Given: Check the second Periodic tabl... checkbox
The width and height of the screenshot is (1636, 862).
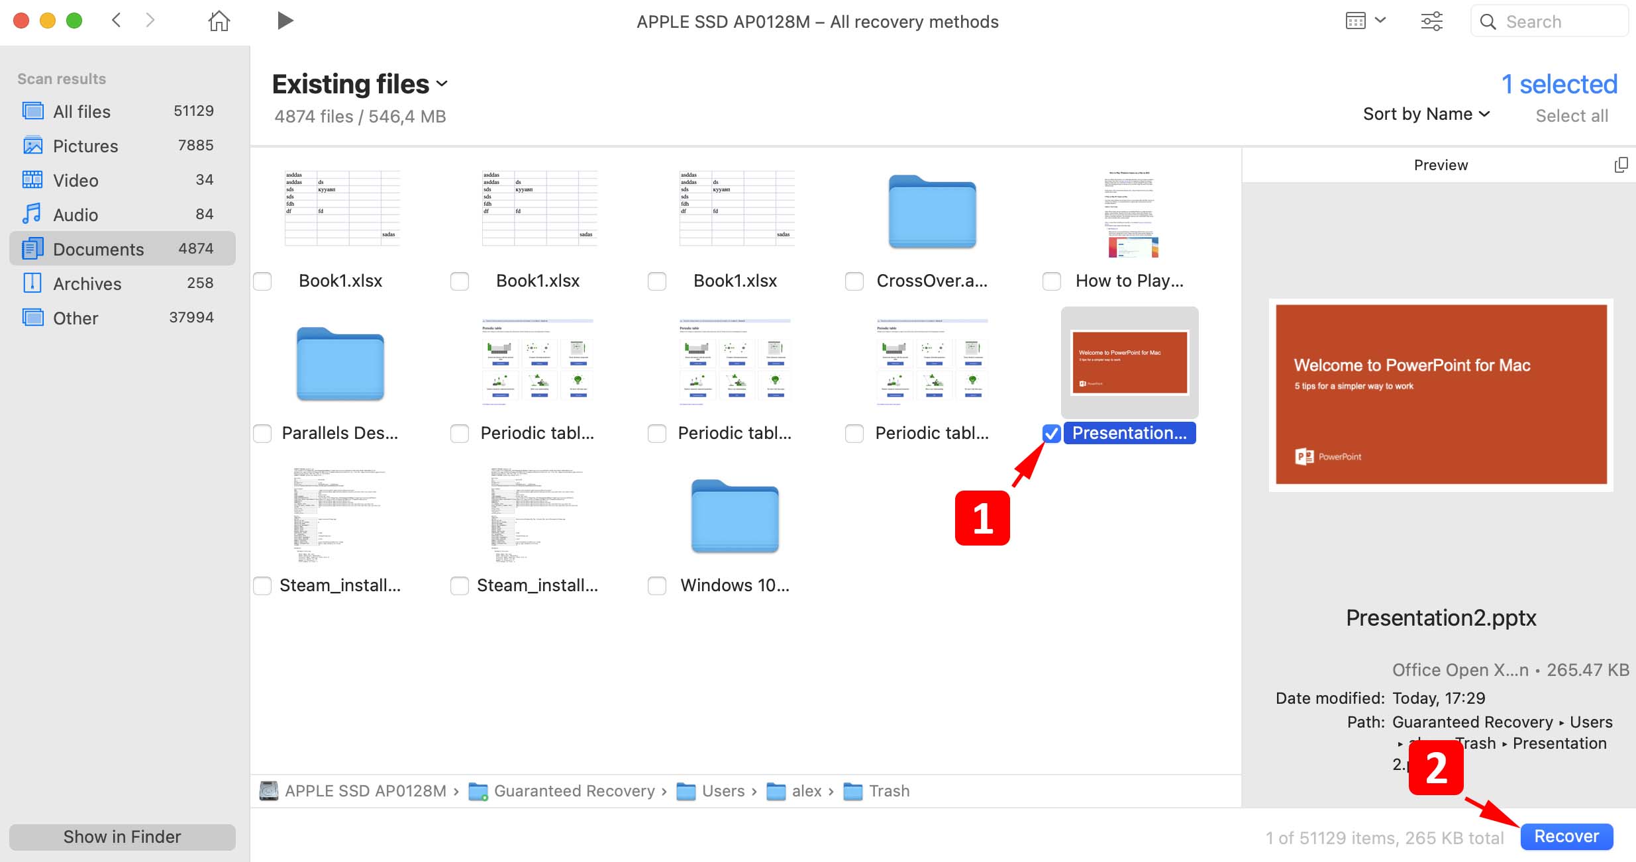Looking at the screenshot, I should pyautogui.click(x=657, y=434).
